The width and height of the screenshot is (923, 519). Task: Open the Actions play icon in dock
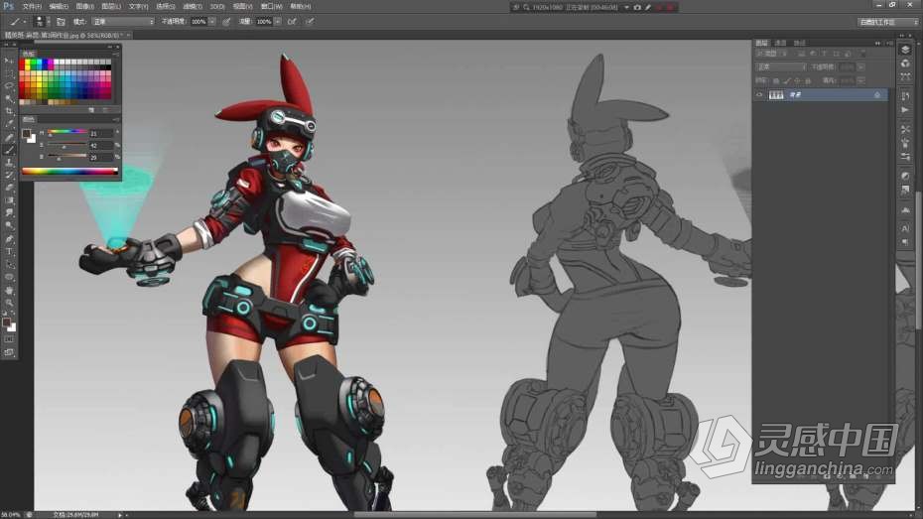pyautogui.click(x=905, y=110)
